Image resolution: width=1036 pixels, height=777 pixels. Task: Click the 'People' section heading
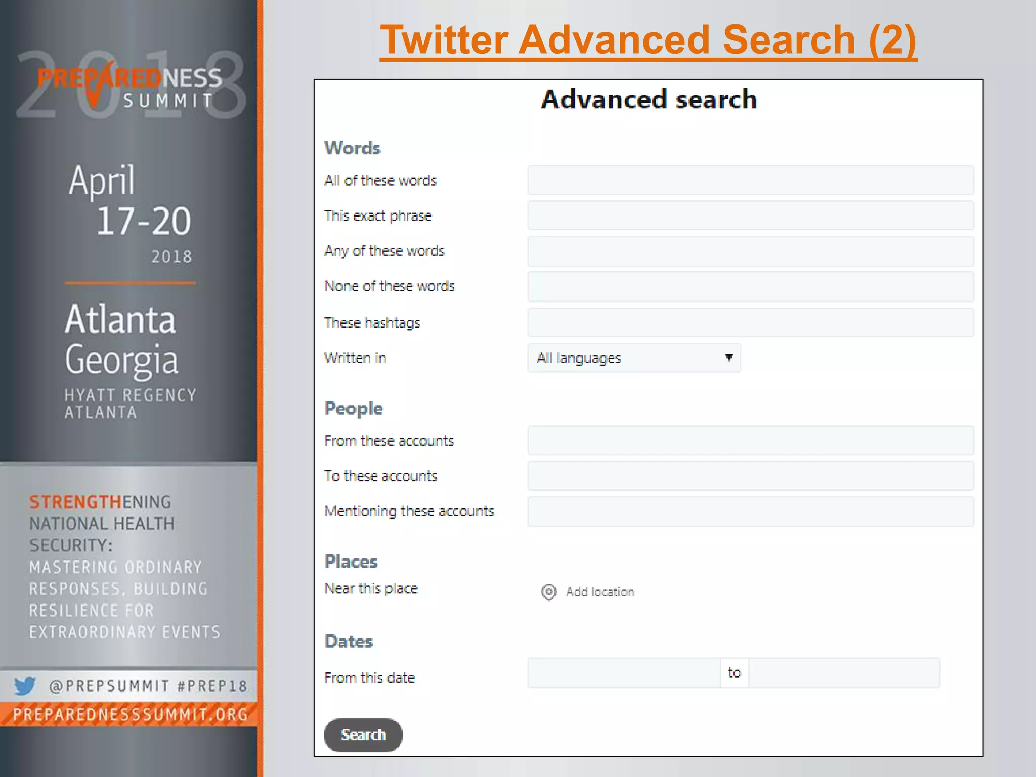[x=354, y=409]
